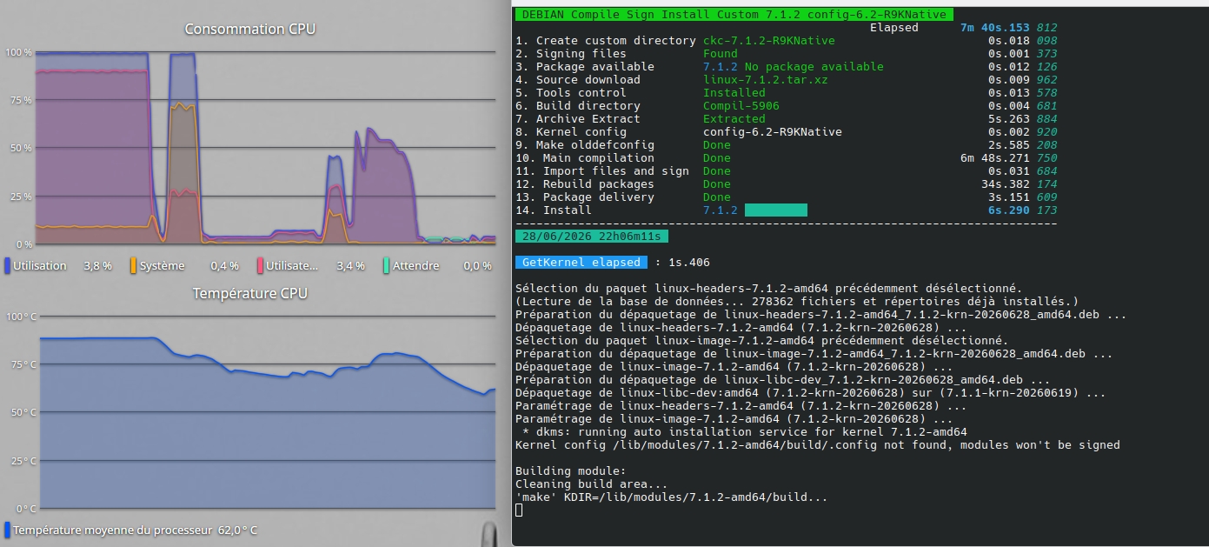Click the teal Install progress bar
Image resolution: width=1209 pixels, height=547 pixels.
(776, 210)
